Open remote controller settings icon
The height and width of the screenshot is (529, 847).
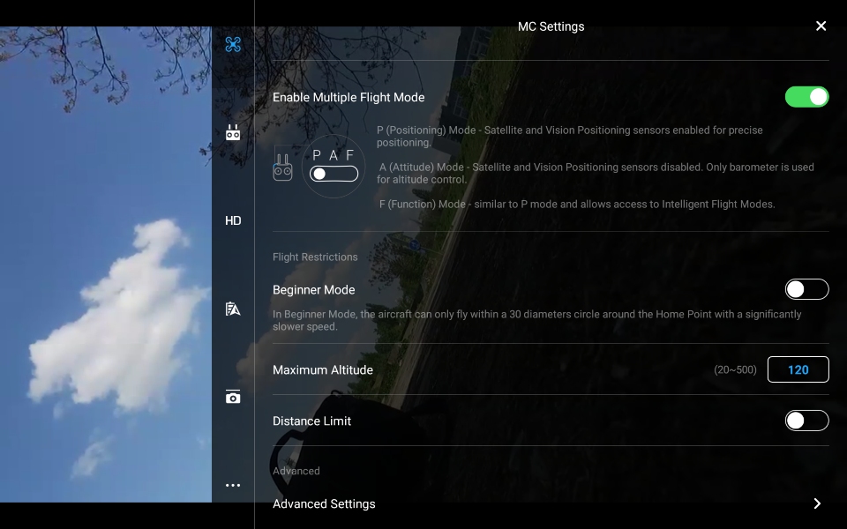233,132
